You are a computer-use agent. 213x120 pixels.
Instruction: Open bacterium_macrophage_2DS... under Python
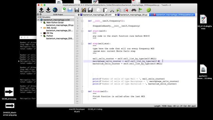60,39
